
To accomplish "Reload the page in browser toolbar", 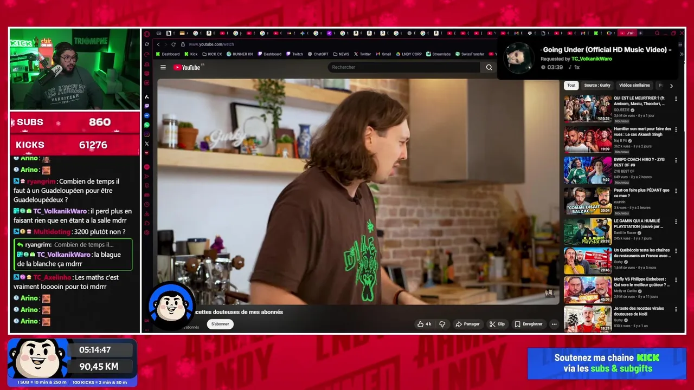I will click(x=173, y=44).
